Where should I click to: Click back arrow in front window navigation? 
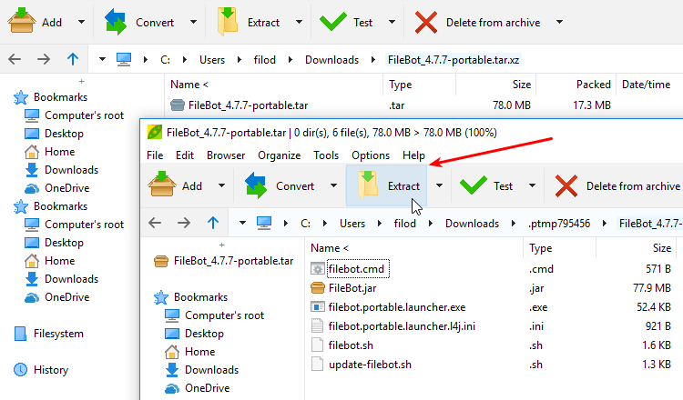tap(155, 223)
